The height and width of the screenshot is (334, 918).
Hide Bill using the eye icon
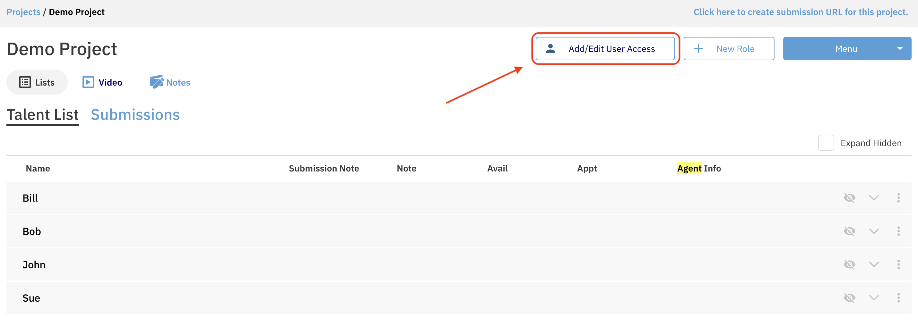point(849,198)
